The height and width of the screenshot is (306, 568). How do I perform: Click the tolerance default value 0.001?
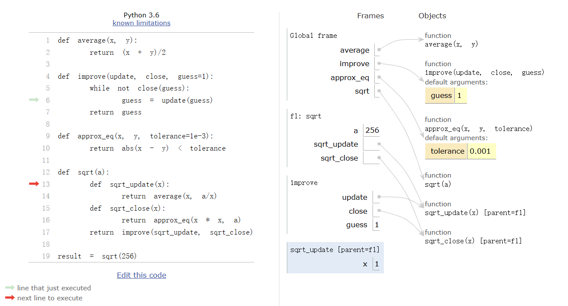(x=481, y=151)
